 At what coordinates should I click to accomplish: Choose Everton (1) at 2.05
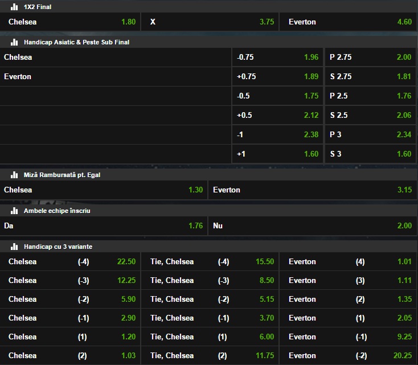pyautogui.click(x=348, y=318)
